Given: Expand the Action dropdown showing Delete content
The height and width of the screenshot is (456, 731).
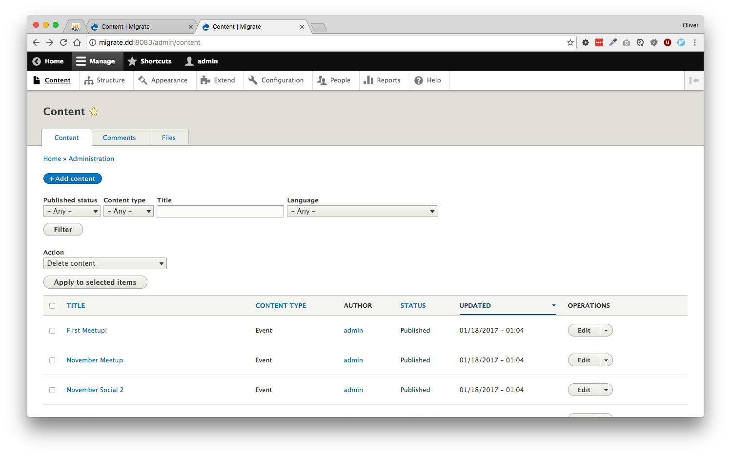Looking at the screenshot, I should tap(105, 263).
